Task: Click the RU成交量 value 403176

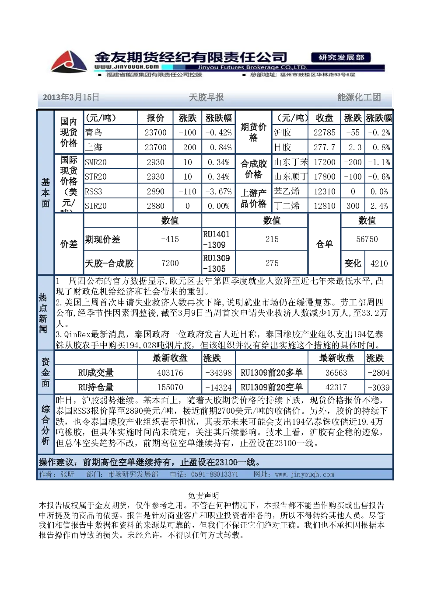Action: pyautogui.click(x=170, y=373)
